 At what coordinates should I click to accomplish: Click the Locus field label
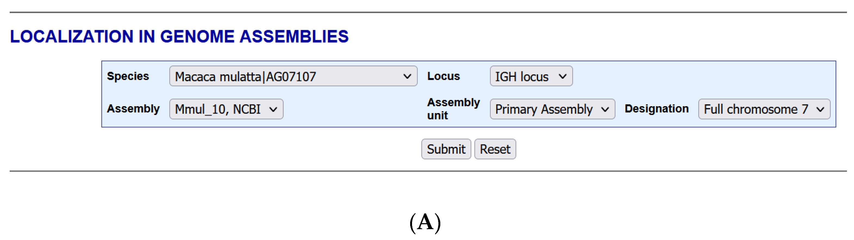(x=443, y=76)
